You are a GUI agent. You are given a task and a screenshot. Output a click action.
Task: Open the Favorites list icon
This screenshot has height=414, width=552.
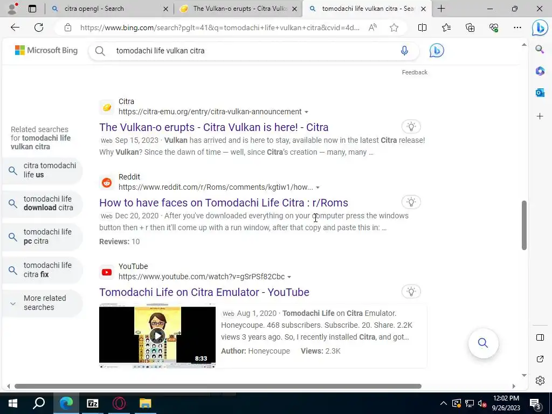pyautogui.click(x=446, y=27)
